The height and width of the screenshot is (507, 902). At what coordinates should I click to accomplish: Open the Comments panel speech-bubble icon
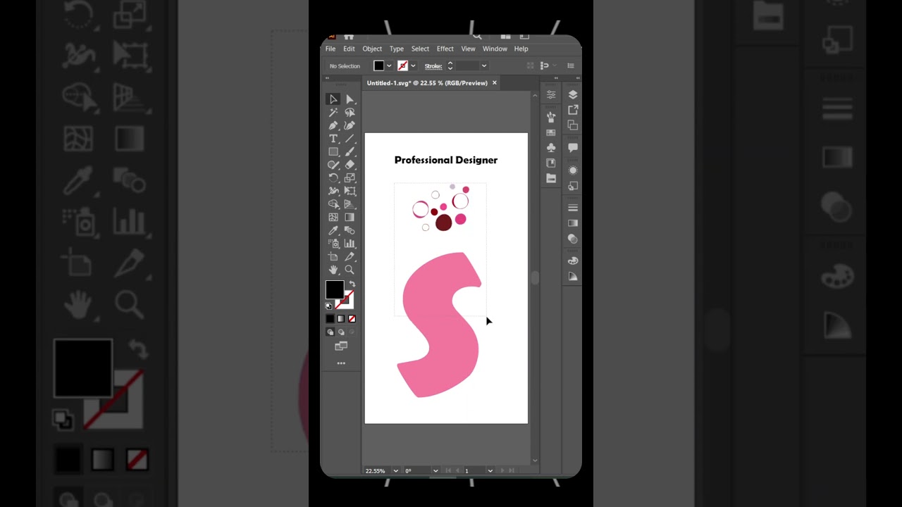click(573, 147)
